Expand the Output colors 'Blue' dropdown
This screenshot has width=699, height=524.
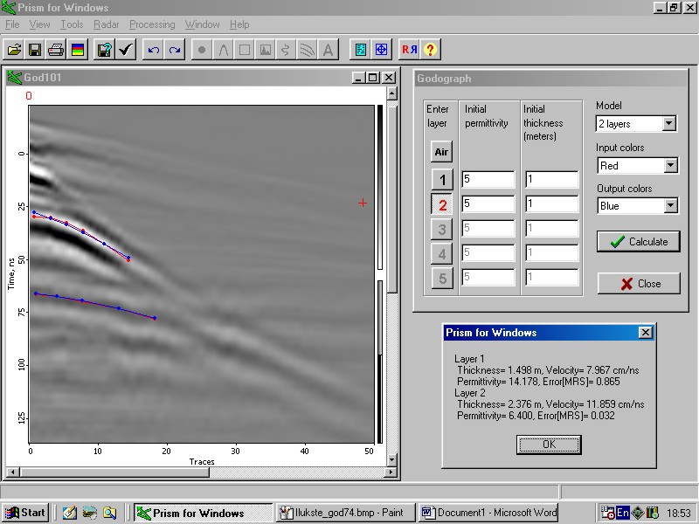coord(670,205)
